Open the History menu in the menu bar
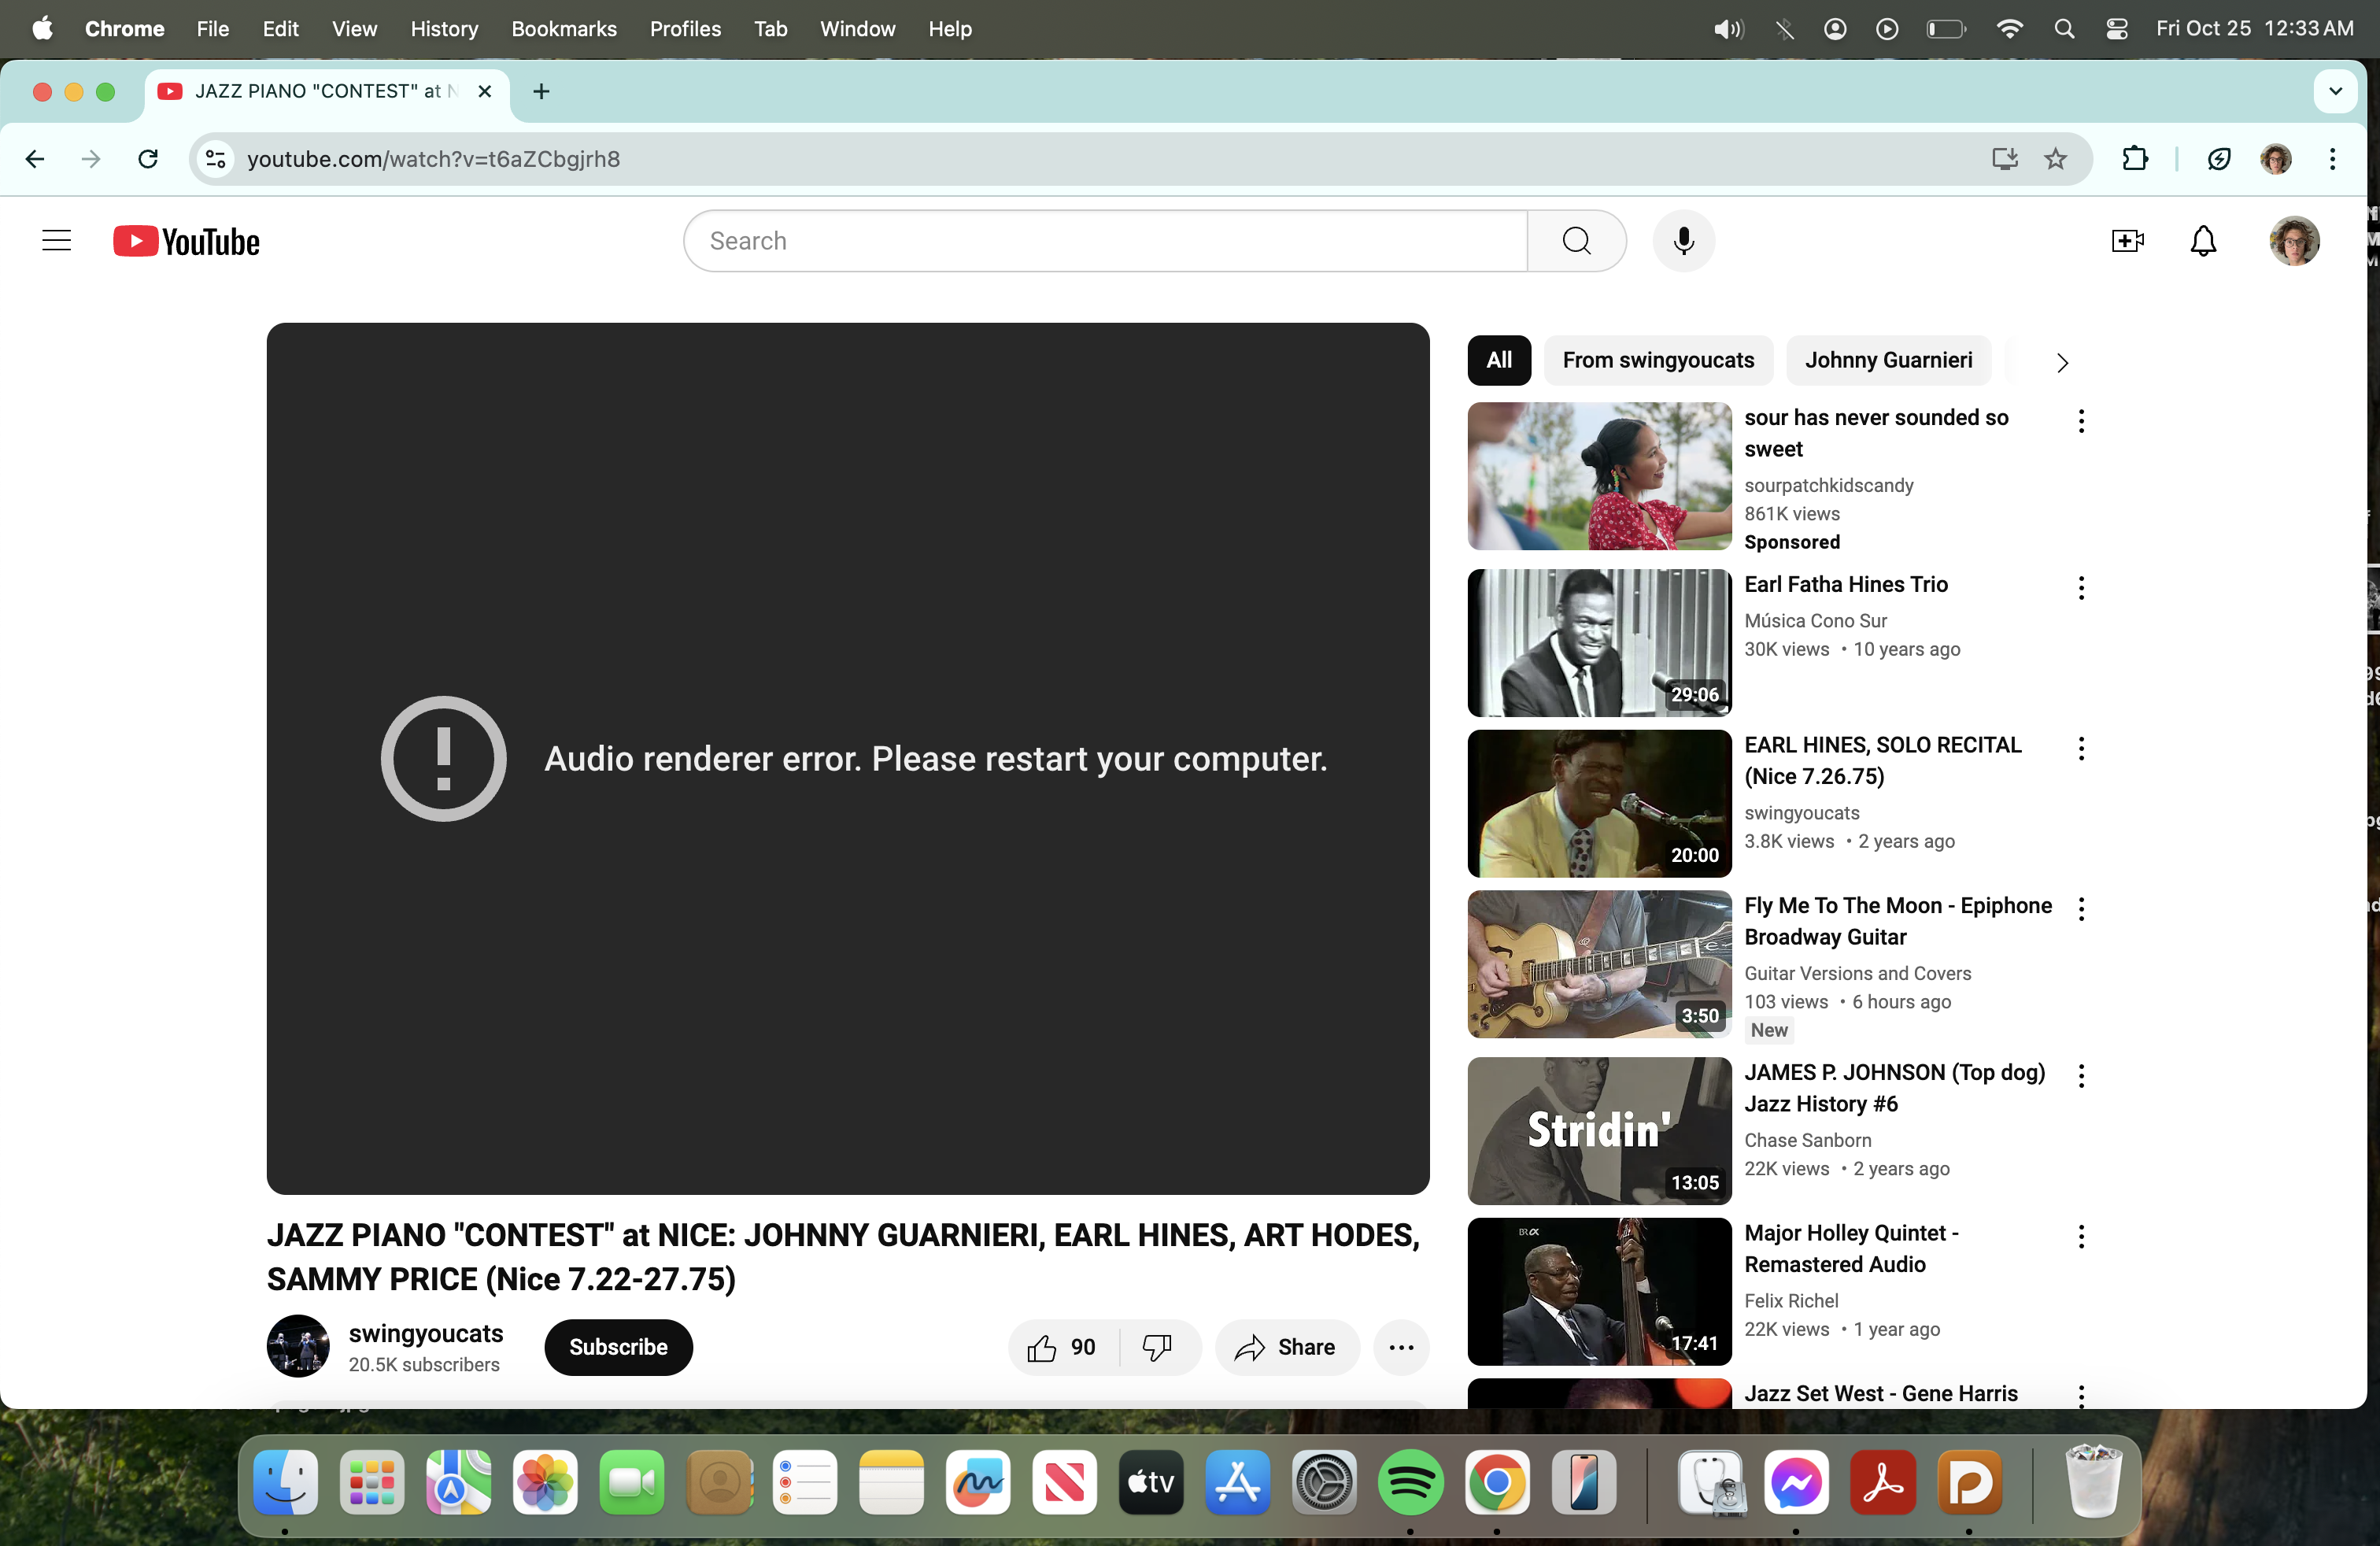The height and width of the screenshot is (1546, 2380). coord(443,29)
